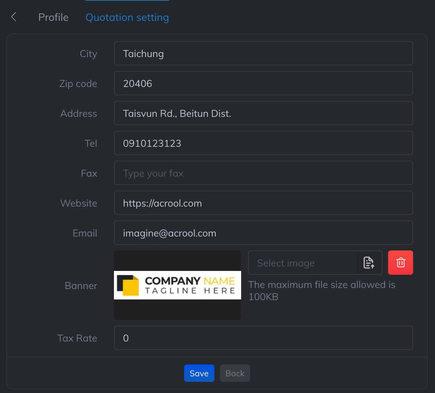
Task: Click the maximum file size hint text
Action: [322, 290]
